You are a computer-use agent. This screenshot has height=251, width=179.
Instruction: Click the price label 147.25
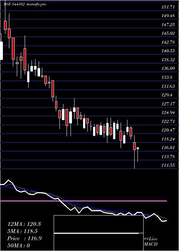(168, 25)
